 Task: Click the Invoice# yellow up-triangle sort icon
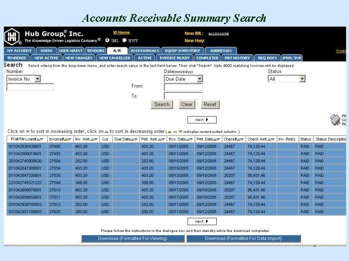[x=65, y=139]
